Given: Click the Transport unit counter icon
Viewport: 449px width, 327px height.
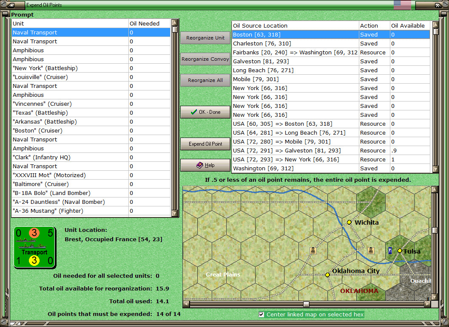Looking at the screenshot, I should point(34,247).
